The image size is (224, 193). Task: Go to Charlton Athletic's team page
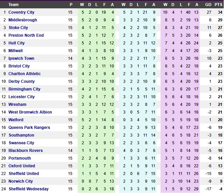(x=25, y=74)
